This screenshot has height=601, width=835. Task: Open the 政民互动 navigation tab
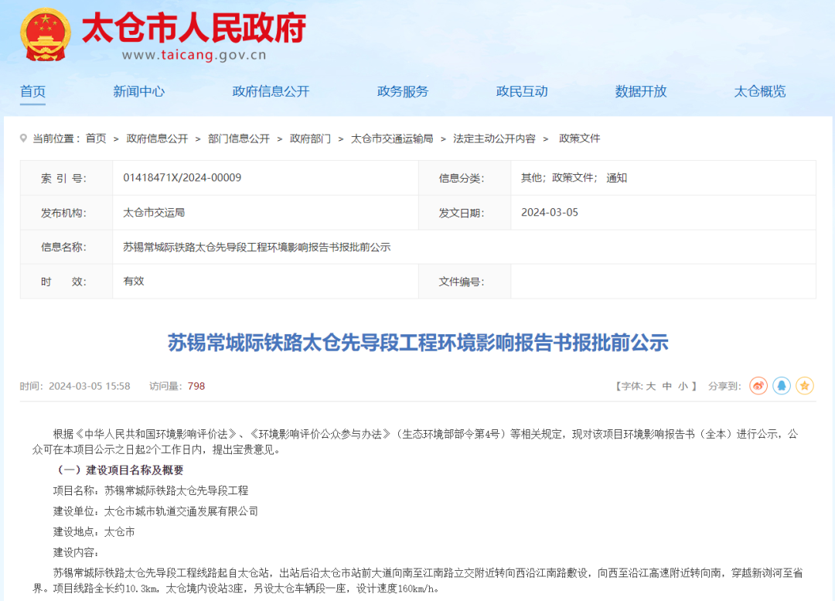[x=522, y=91]
